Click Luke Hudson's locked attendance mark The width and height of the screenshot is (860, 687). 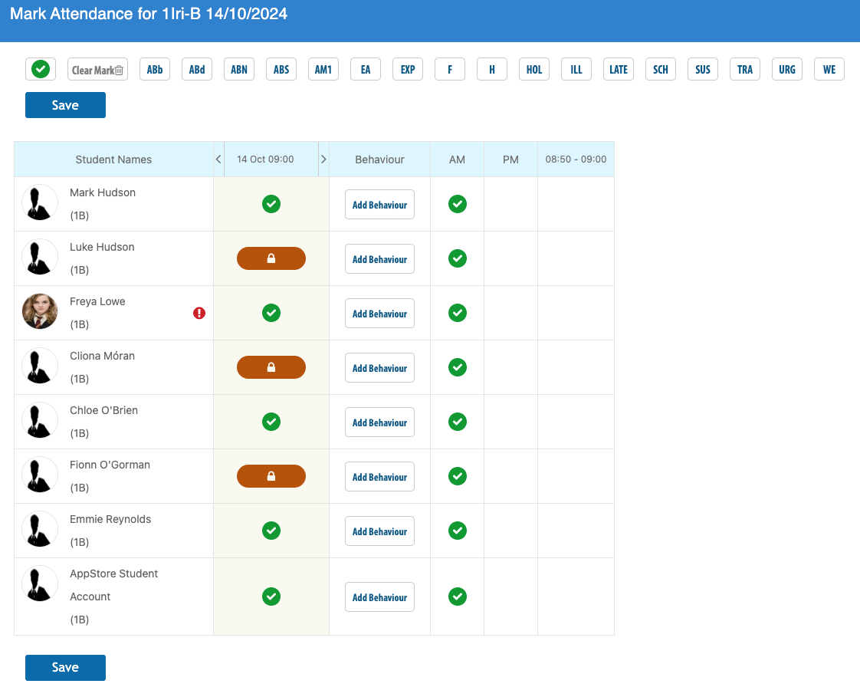271,258
